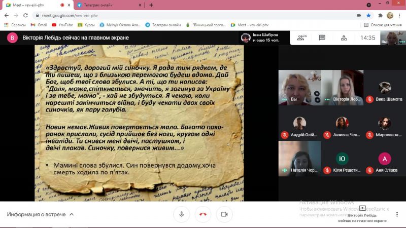406x228 pixels.
Task: Select Аня Слівка participant tile
Action: [x=385, y=159]
